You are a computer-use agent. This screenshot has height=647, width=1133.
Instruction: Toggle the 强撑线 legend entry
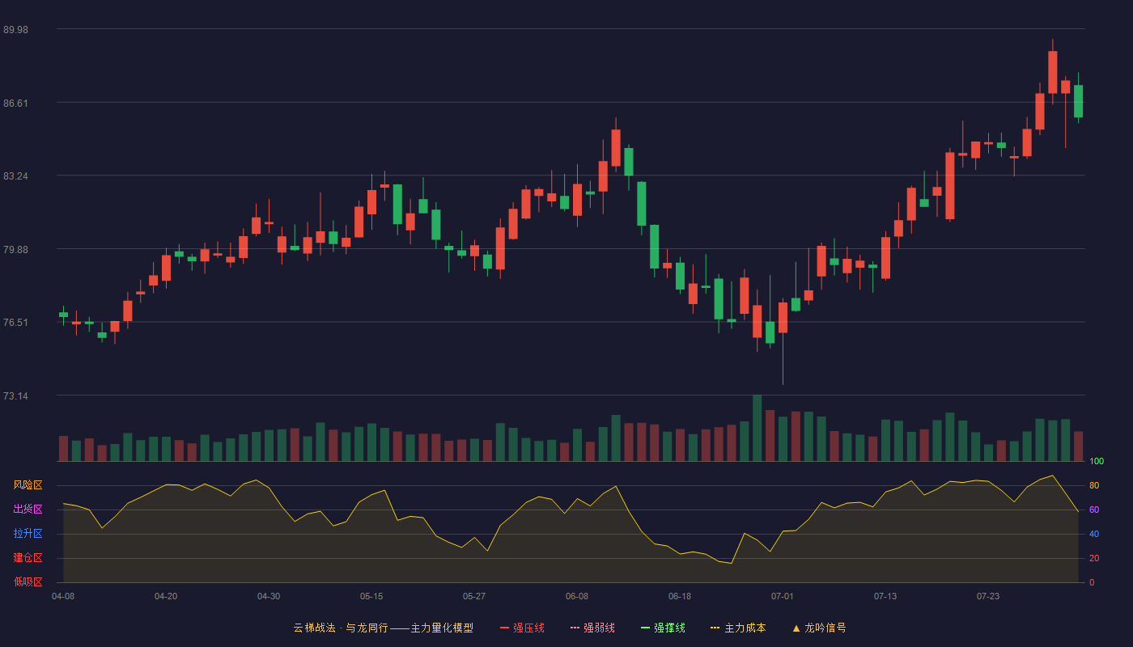[x=663, y=628]
